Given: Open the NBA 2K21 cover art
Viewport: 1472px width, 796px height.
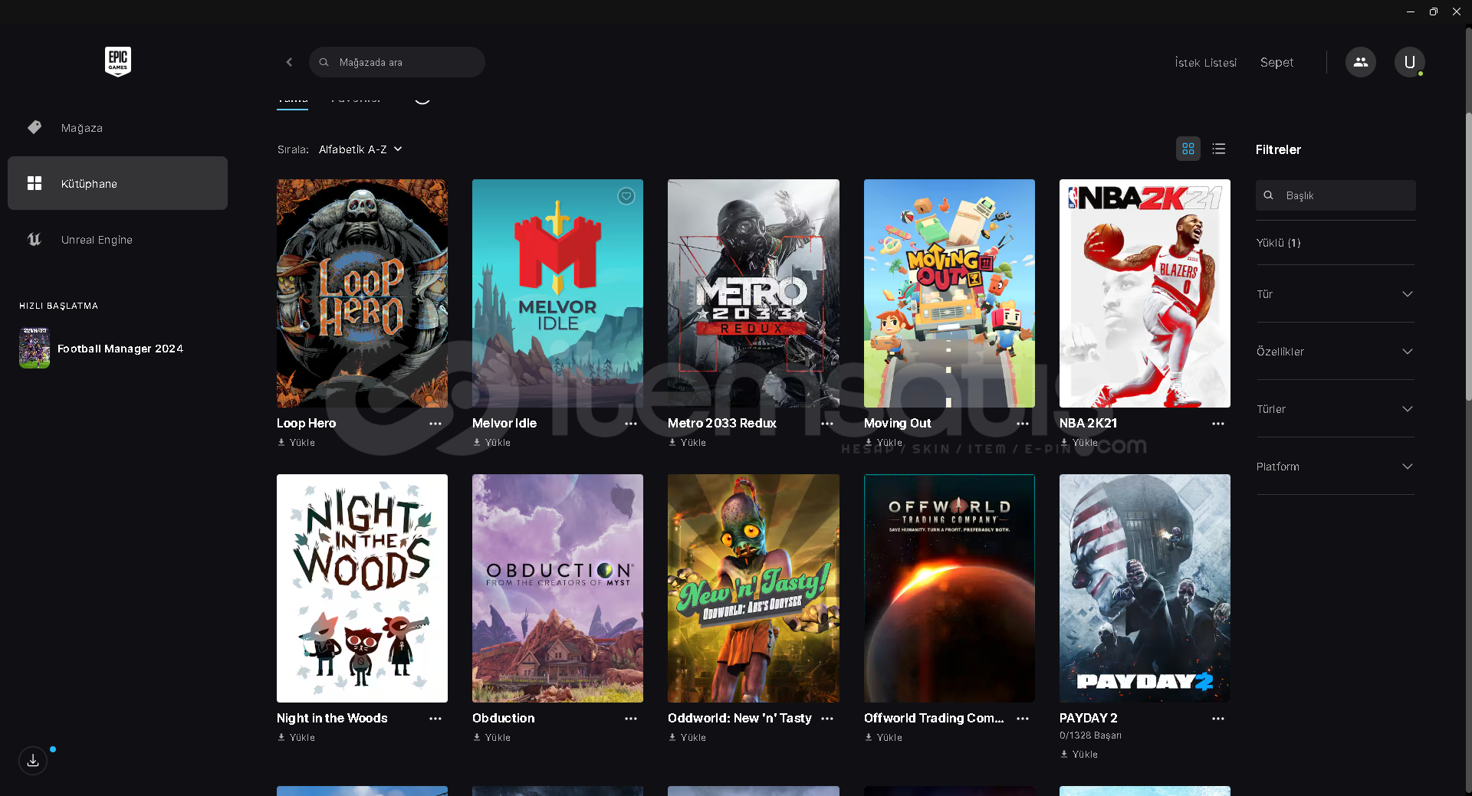Looking at the screenshot, I should coord(1145,293).
